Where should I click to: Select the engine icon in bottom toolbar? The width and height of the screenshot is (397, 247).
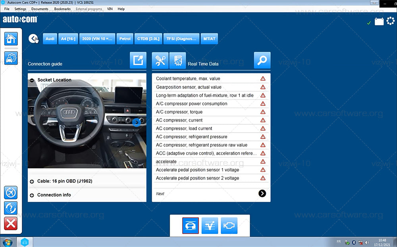coord(229,226)
